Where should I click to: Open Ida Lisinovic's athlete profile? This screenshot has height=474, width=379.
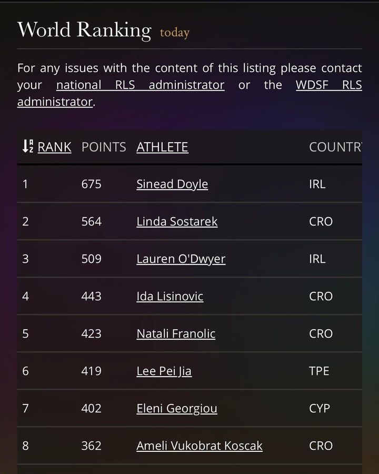coord(169,297)
